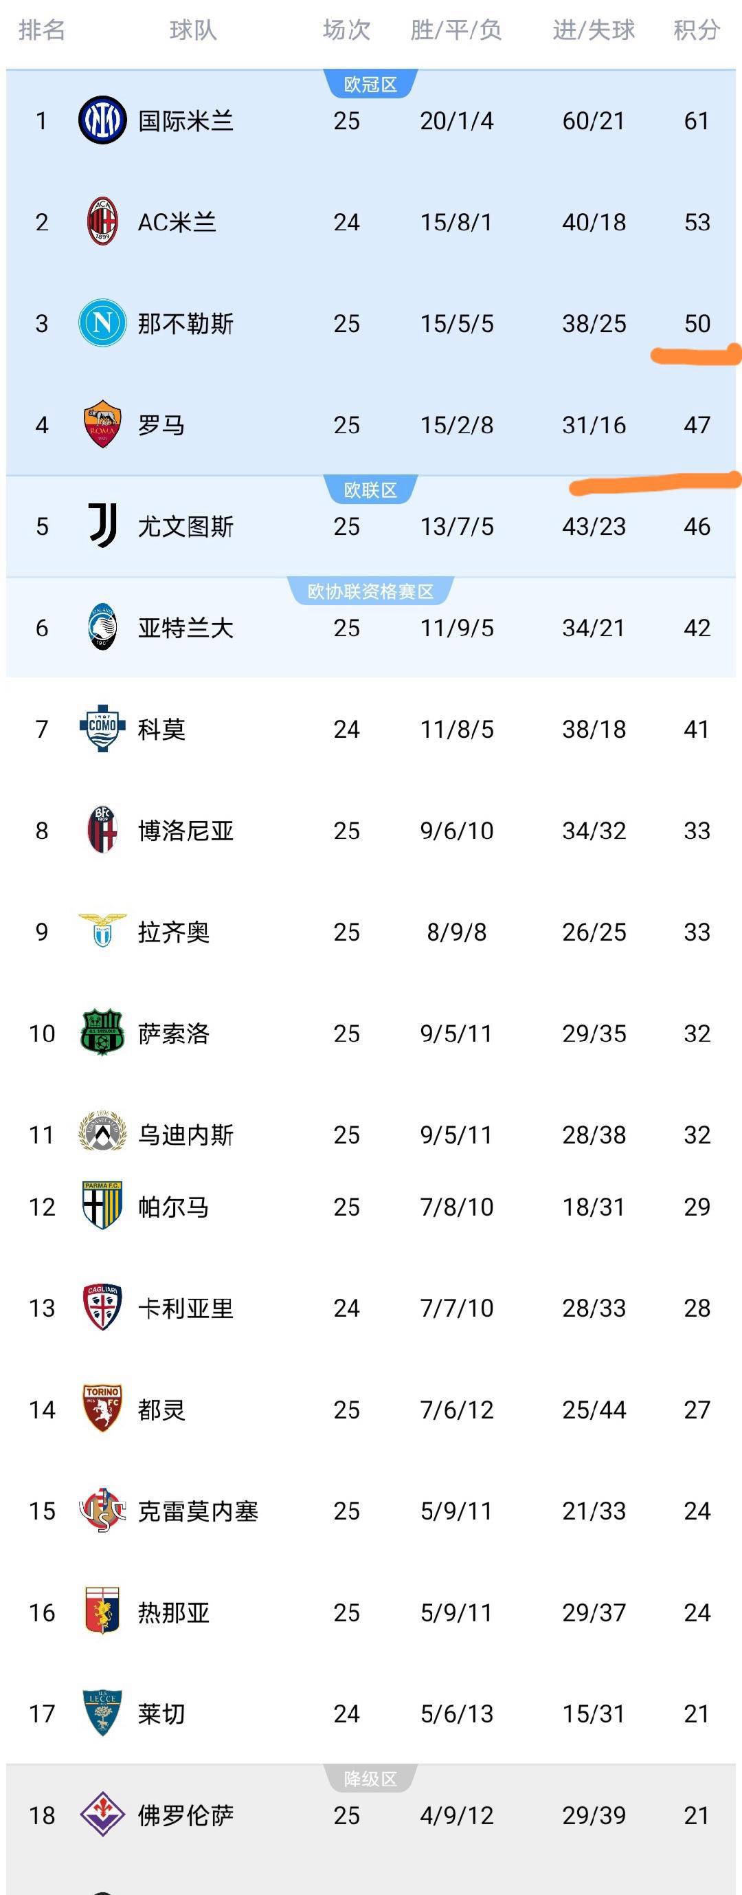Image resolution: width=742 pixels, height=1895 pixels.
Task: Click the 欧联区 zone label
Action: (x=370, y=490)
